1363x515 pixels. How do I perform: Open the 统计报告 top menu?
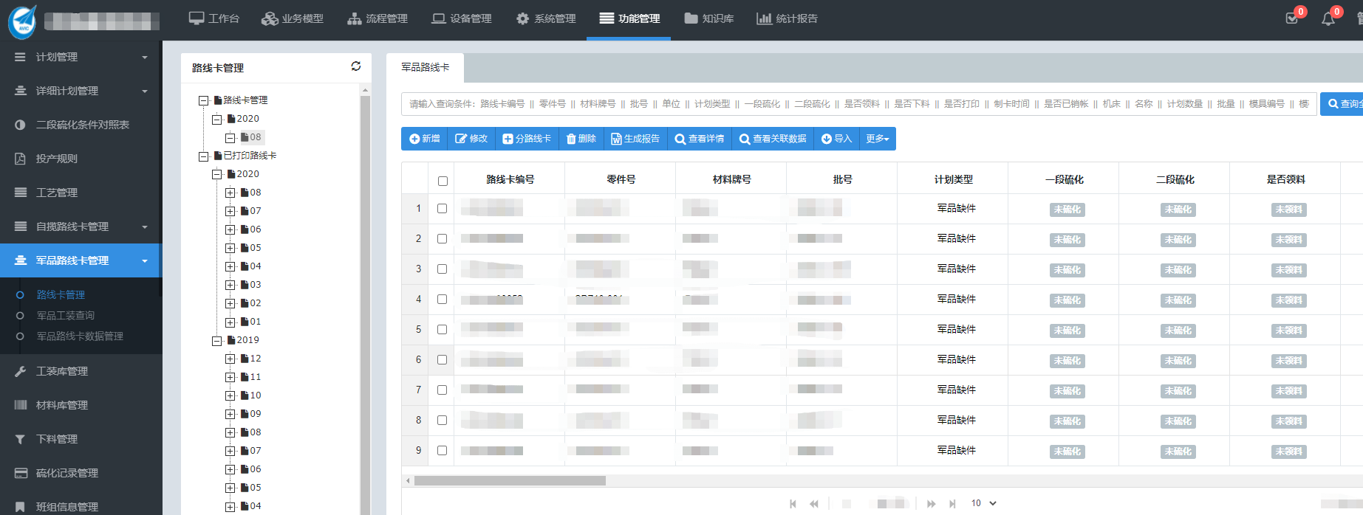tap(788, 18)
